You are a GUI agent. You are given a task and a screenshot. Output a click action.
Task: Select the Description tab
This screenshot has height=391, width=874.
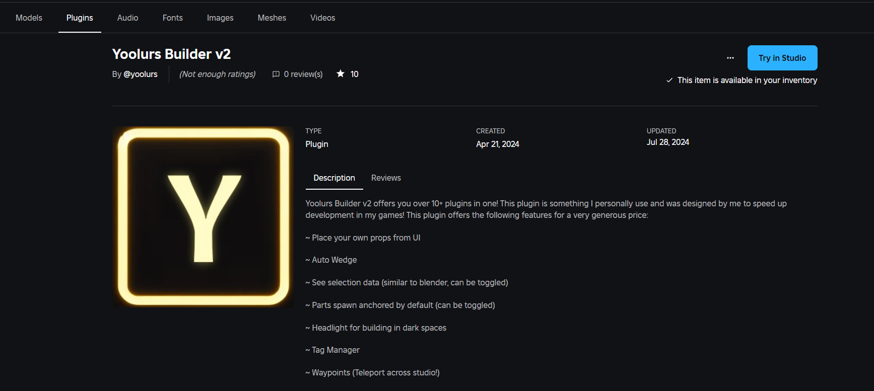[334, 178]
